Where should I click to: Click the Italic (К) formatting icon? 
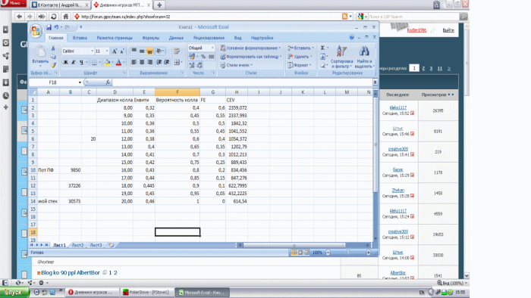(x=73, y=63)
